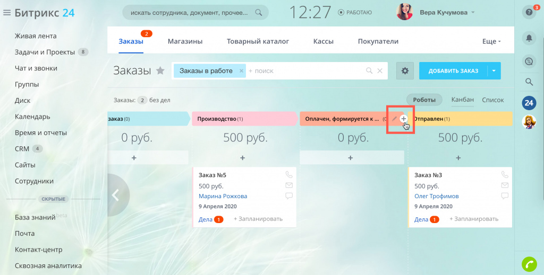This screenshot has height=275, width=544.
Task: Click the magnifier icon in filter field
Action: point(369,71)
